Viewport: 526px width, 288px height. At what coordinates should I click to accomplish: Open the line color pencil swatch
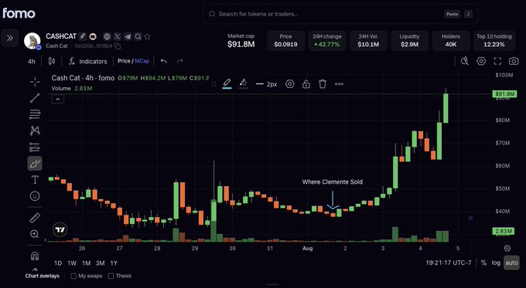(x=227, y=83)
